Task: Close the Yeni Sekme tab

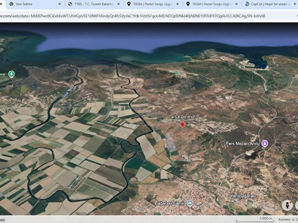Action: (60, 4)
